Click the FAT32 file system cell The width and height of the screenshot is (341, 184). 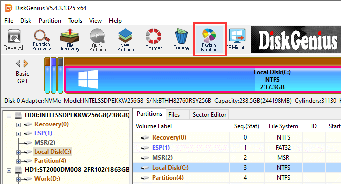click(x=283, y=148)
